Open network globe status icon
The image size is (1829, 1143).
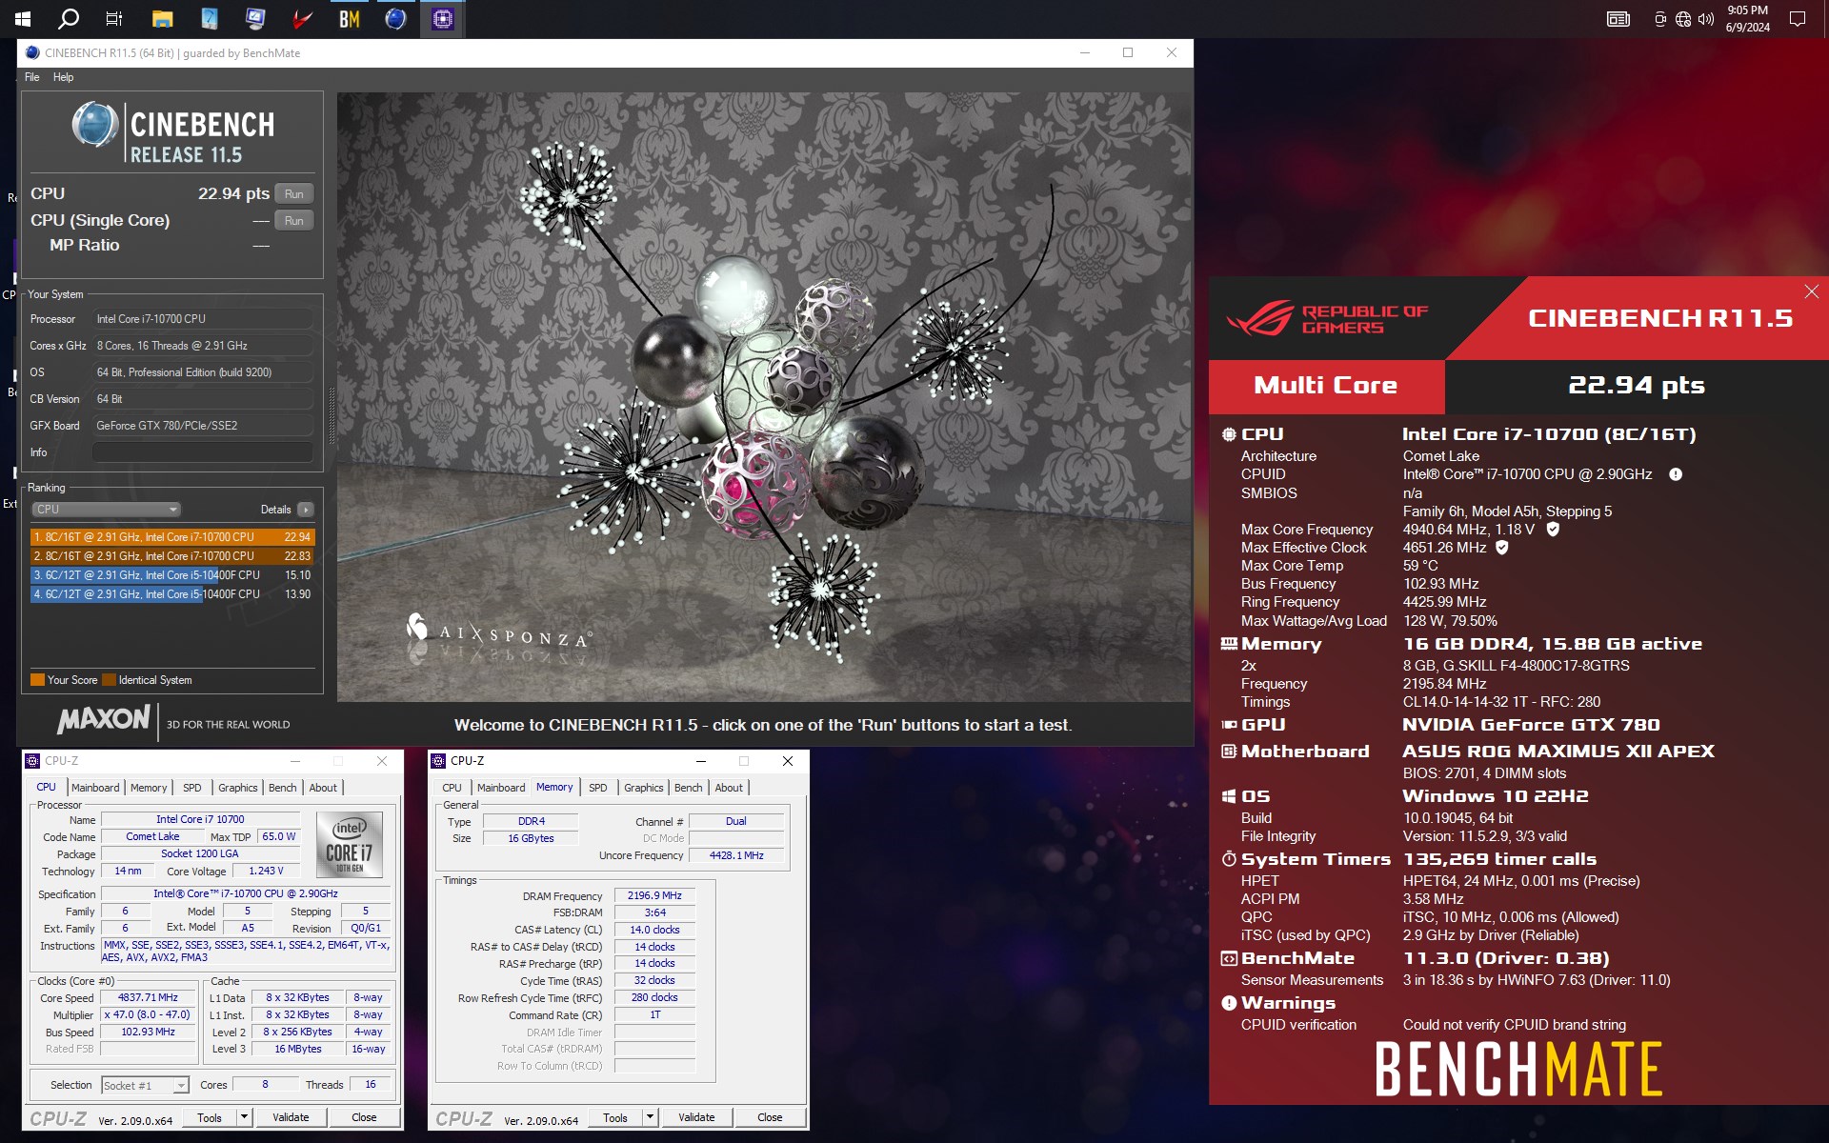[1683, 18]
